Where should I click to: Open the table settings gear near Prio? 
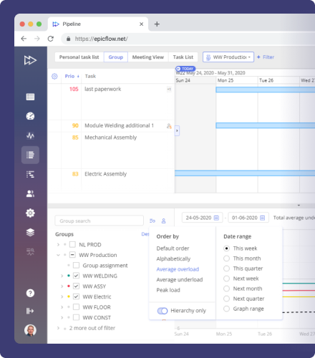[54, 76]
